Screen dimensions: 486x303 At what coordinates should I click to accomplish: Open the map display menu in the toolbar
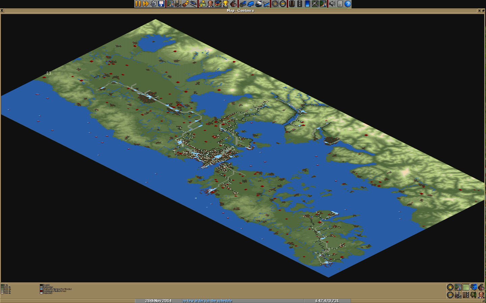click(x=170, y=4)
